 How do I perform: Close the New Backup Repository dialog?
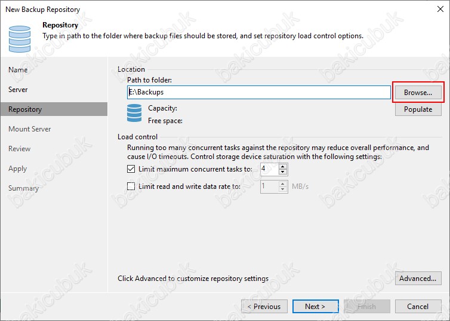click(440, 9)
